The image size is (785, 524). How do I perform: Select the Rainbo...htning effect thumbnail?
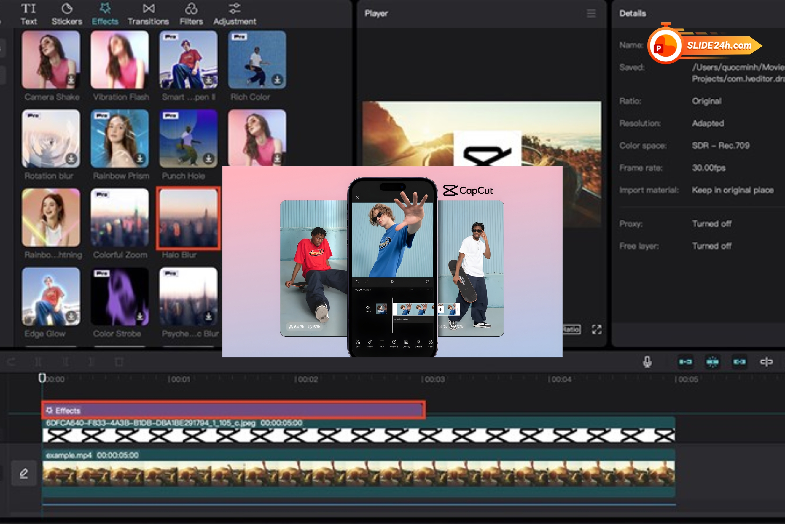51,217
